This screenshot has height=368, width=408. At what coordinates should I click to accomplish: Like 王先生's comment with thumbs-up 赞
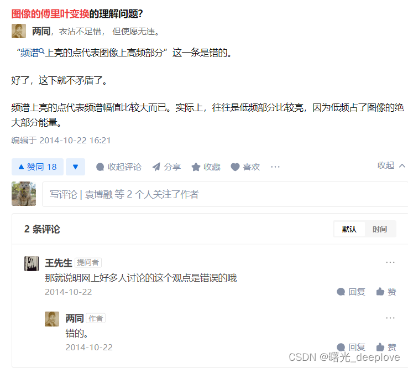coord(386,292)
